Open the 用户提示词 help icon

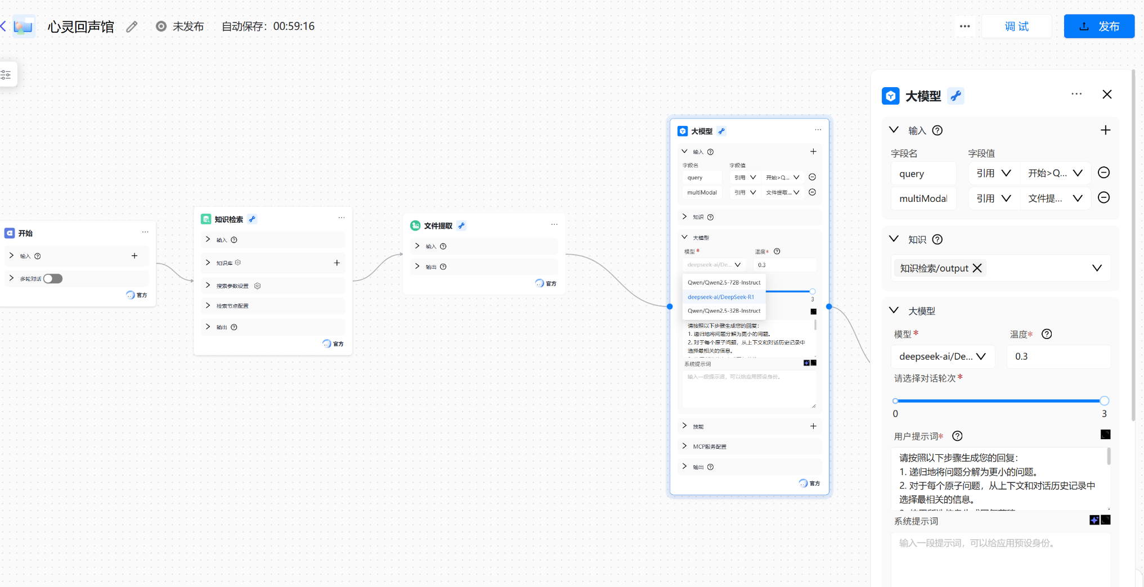point(957,436)
